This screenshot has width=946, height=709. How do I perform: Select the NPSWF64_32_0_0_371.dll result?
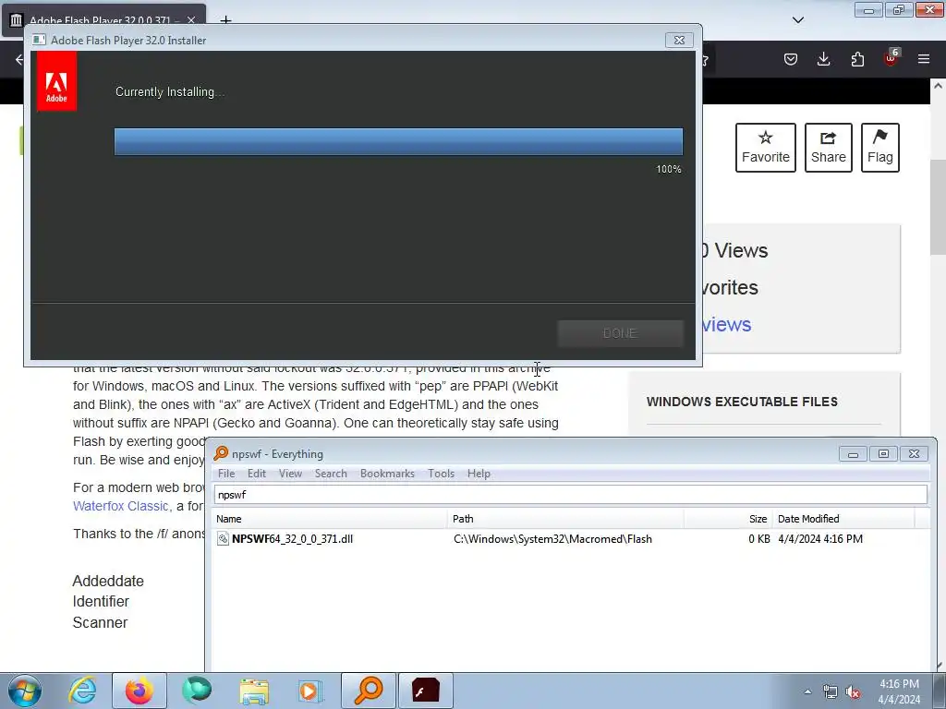(x=292, y=539)
